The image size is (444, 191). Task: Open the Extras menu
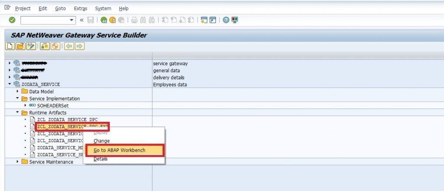[80, 9]
